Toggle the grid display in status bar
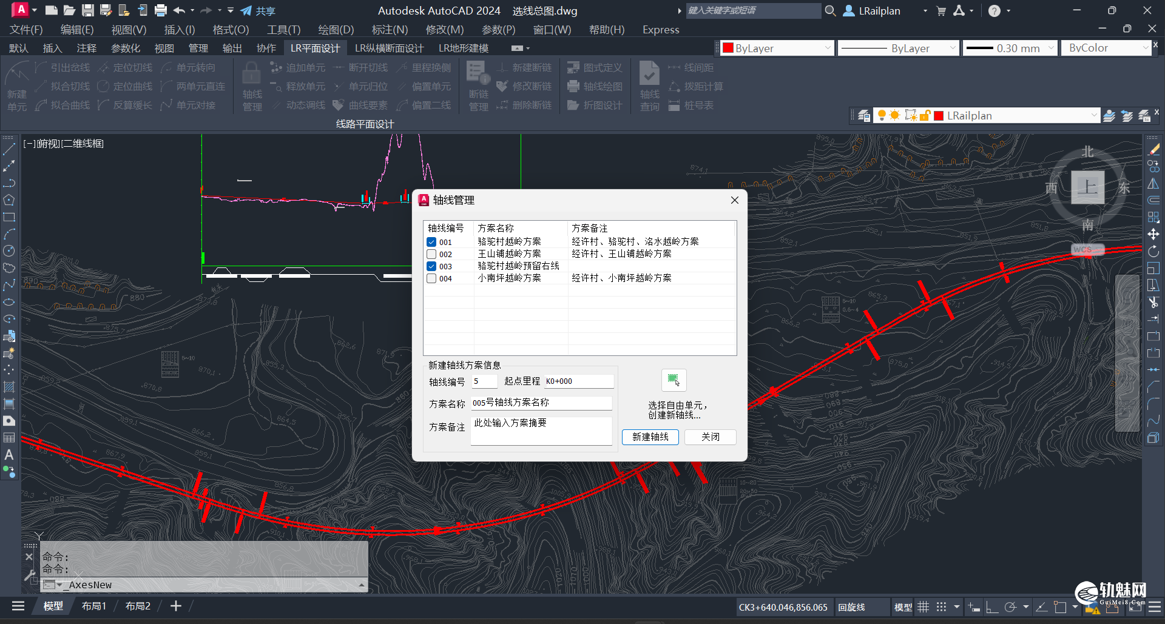The image size is (1165, 624). [x=923, y=606]
